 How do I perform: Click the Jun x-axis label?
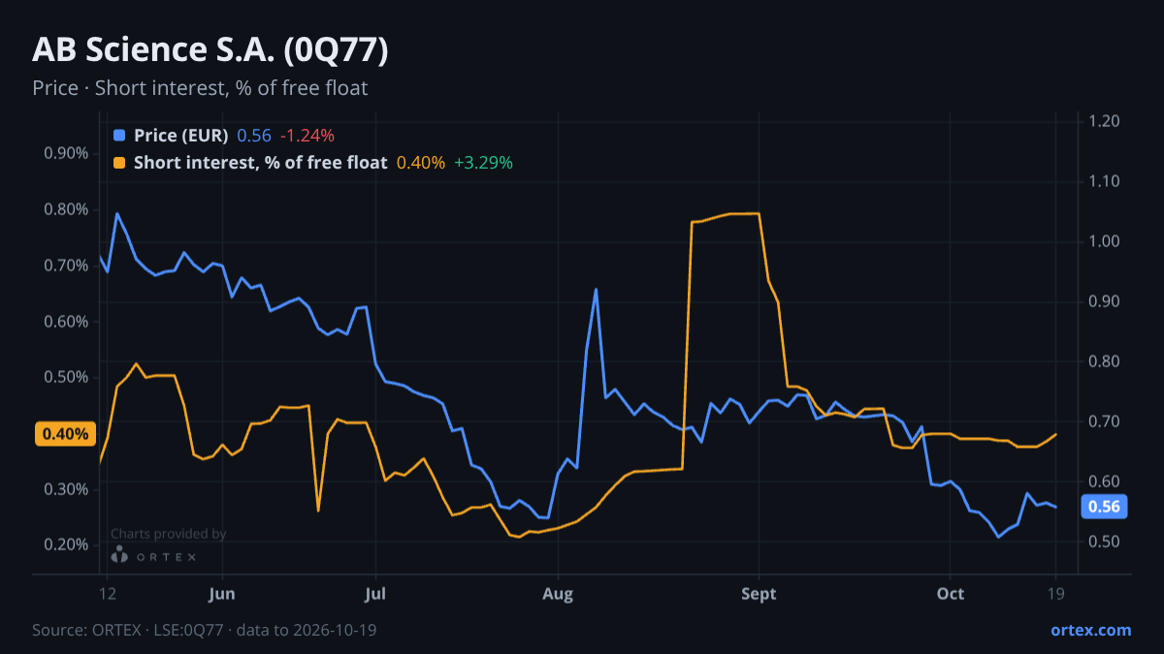click(x=222, y=594)
